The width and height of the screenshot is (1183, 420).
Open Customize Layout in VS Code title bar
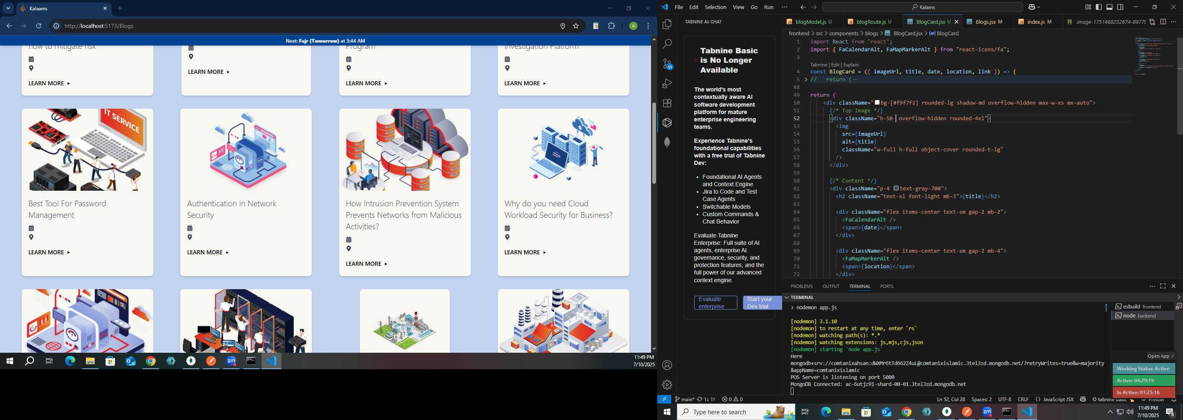(1088, 7)
